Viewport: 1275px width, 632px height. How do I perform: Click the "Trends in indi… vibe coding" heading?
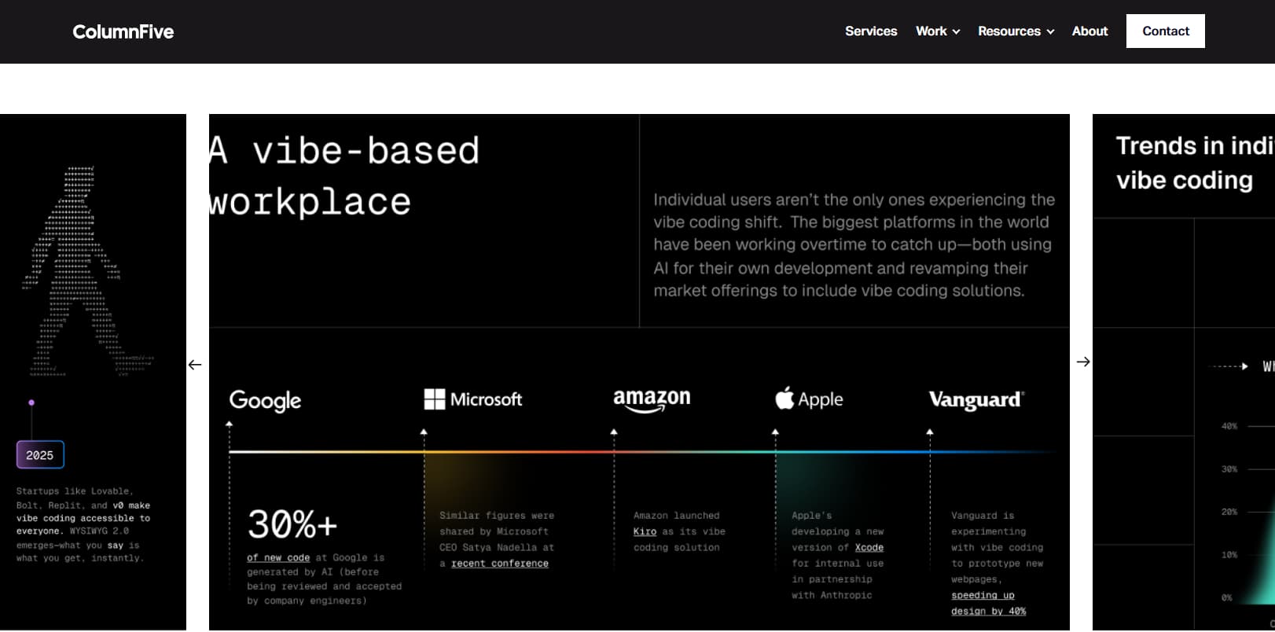tap(1195, 163)
